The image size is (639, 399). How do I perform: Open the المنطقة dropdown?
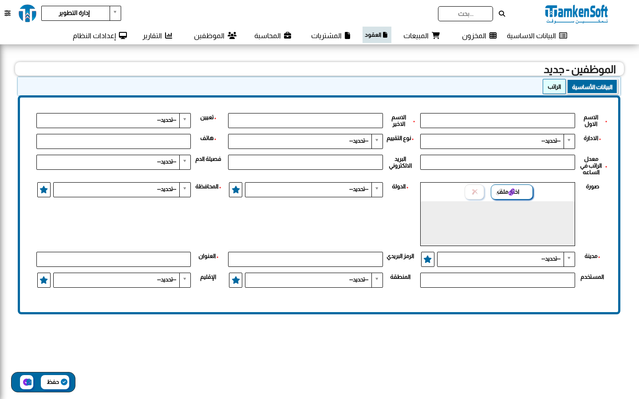pos(314,280)
